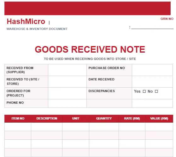Click the UNIT column header
The width and height of the screenshot is (176, 157).
(x=76, y=119)
